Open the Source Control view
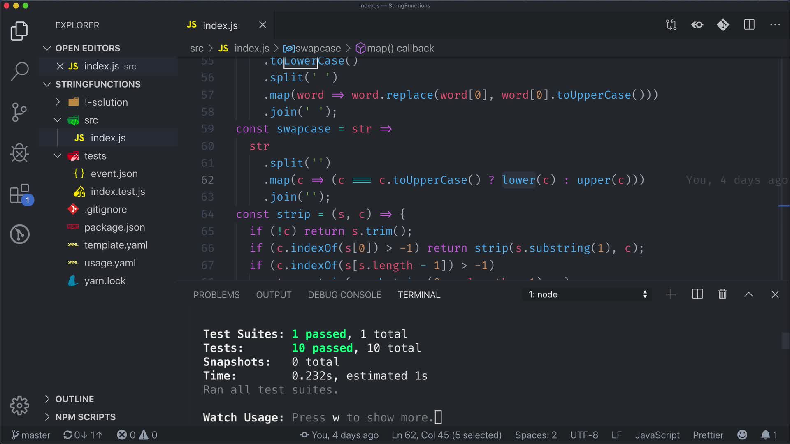 point(19,112)
